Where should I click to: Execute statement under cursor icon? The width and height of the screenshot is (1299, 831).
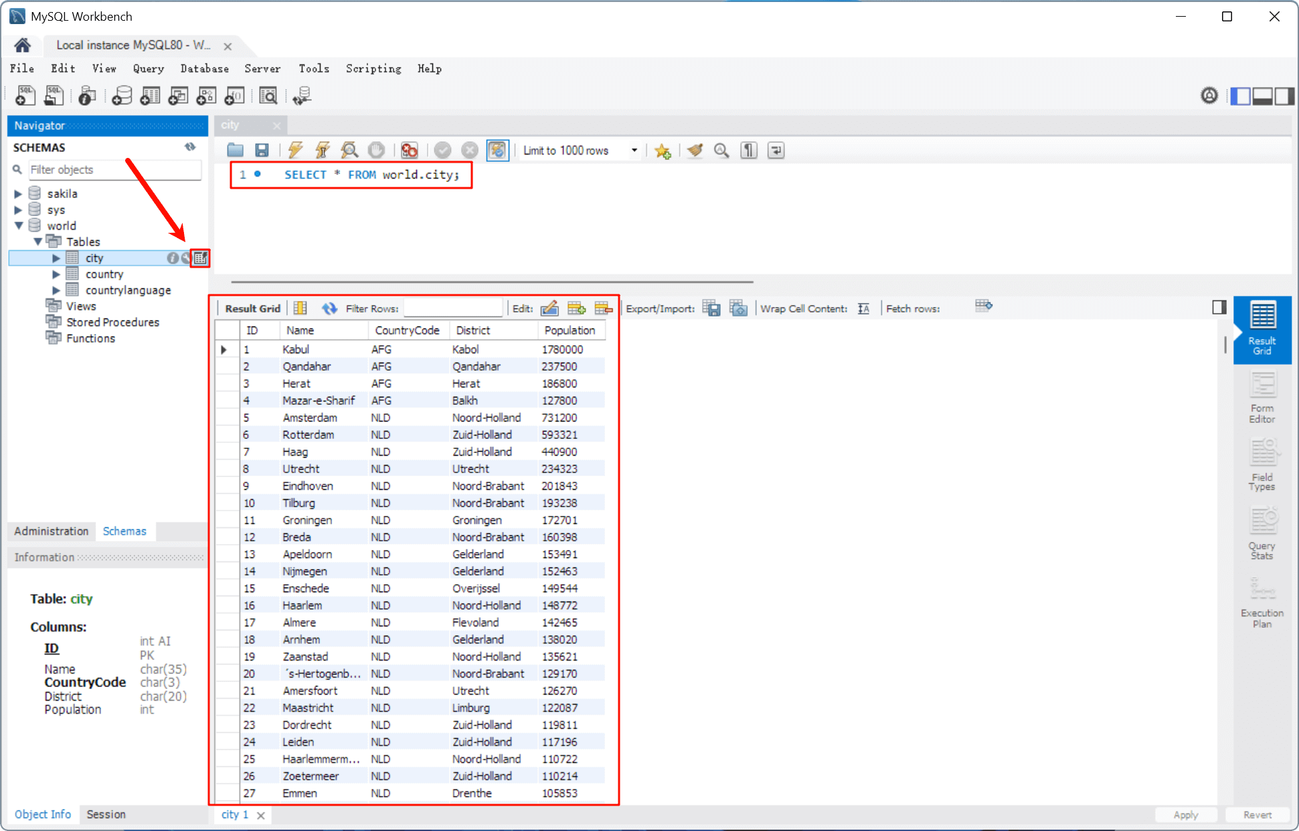(323, 151)
